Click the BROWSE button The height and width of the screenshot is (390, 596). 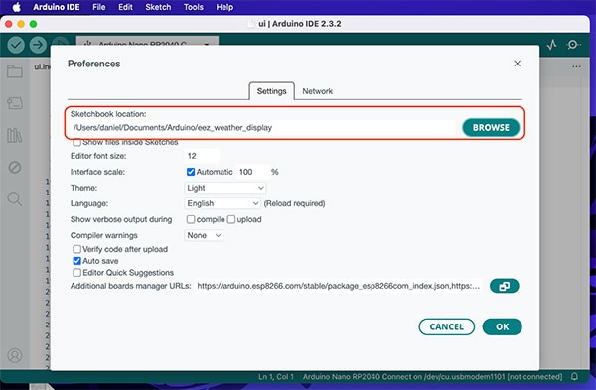(x=491, y=128)
